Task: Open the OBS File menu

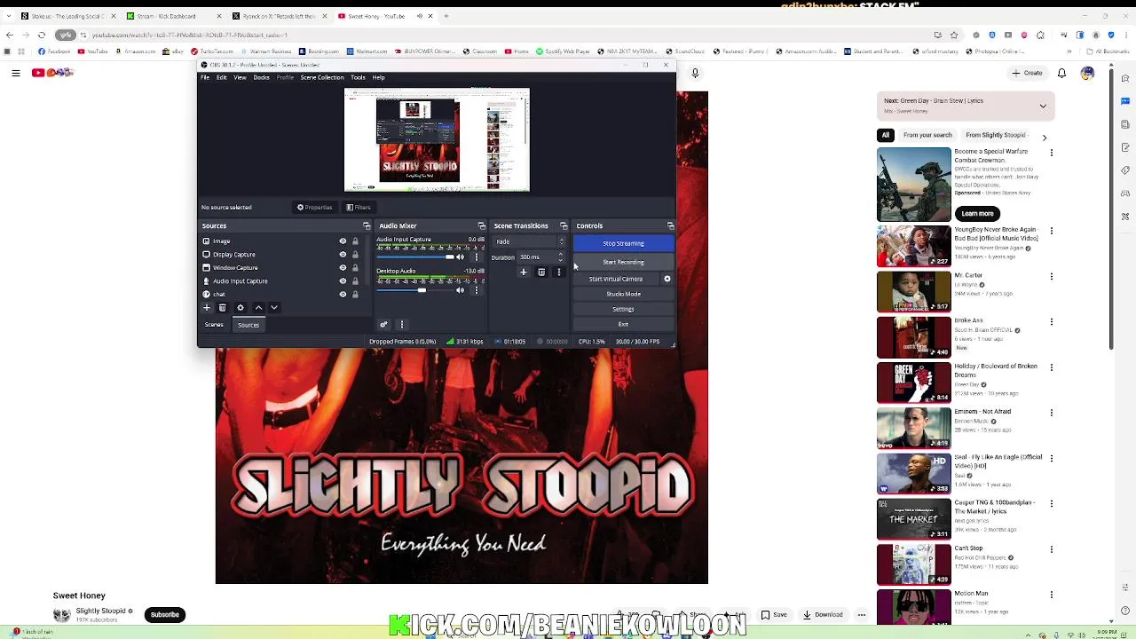Action: pos(205,77)
